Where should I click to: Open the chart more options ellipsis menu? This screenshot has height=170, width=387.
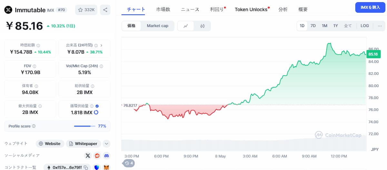click(380, 26)
